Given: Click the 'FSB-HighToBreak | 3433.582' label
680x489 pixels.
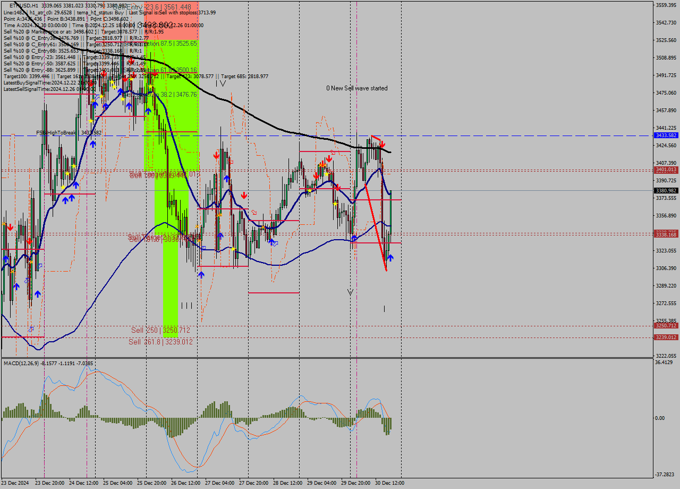Looking at the screenshot, I should (69, 133).
